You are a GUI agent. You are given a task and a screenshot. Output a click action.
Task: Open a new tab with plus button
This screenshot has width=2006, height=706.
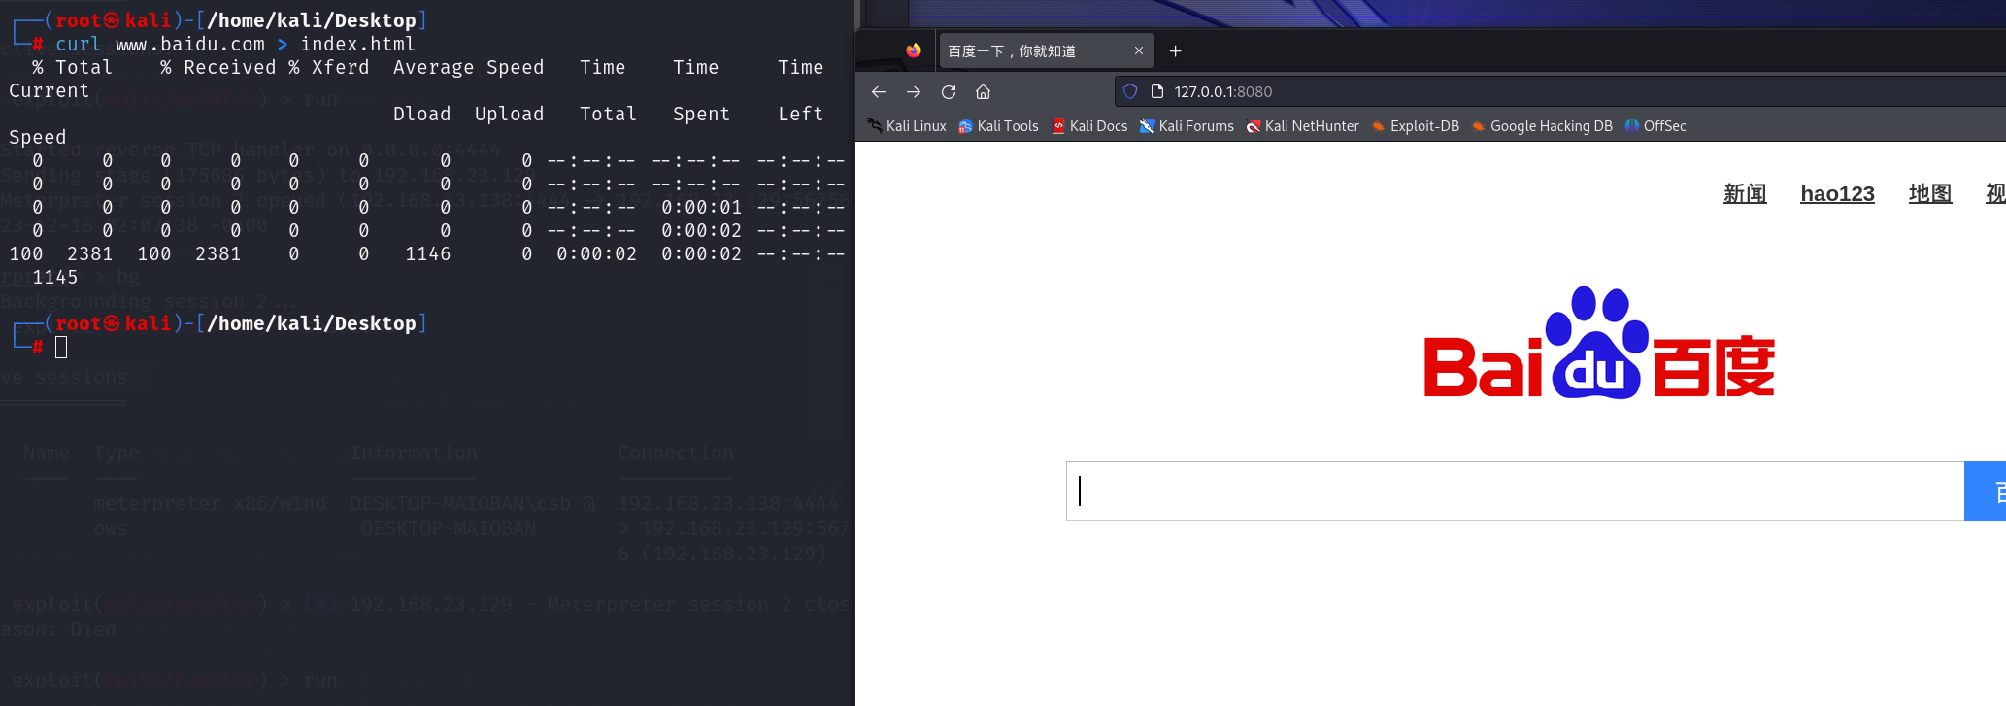click(1175, 50)
